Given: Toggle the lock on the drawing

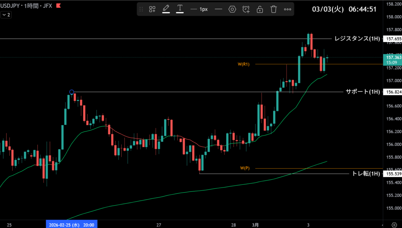Looking at the screenshot, I should coord(260,9).
